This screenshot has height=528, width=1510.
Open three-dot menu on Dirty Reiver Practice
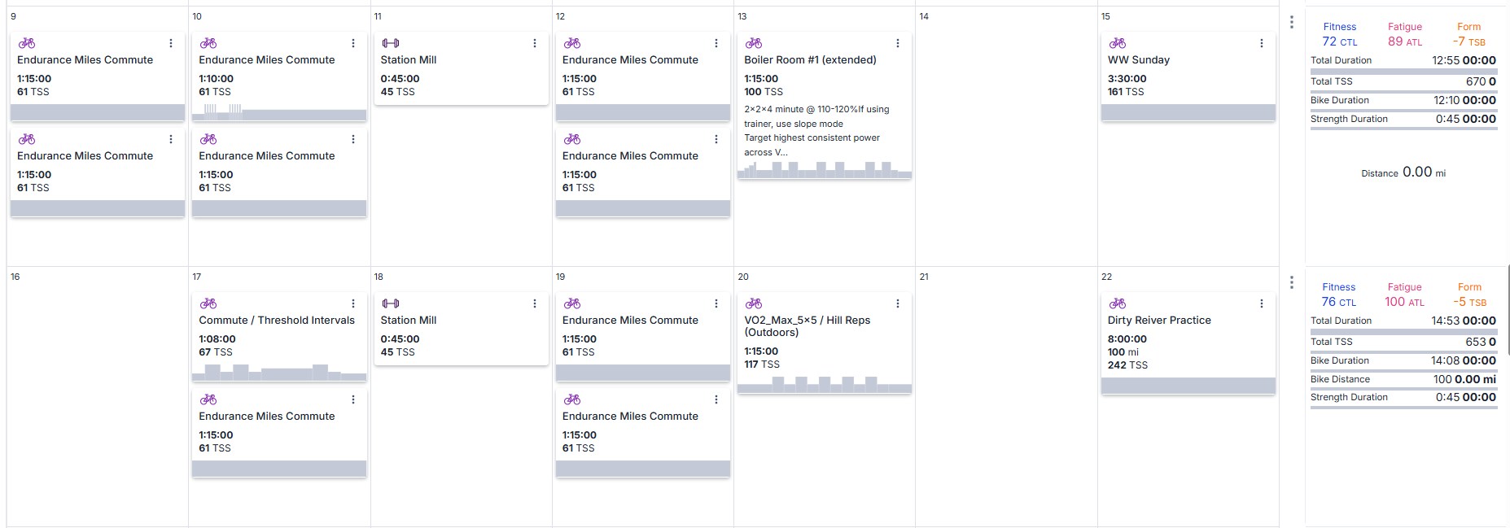tap(1262, 303)
